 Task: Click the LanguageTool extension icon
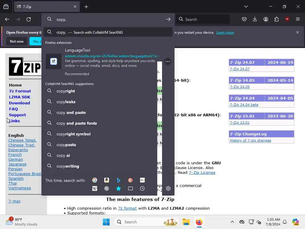click(54, 61)
